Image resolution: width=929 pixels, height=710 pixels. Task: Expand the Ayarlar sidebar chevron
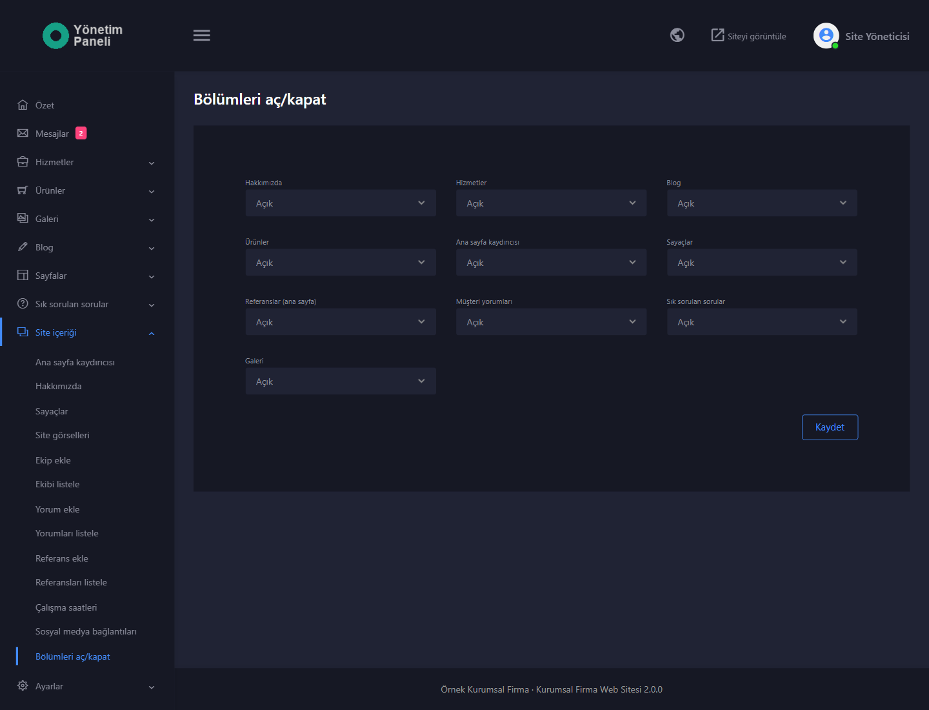(152, 687)
